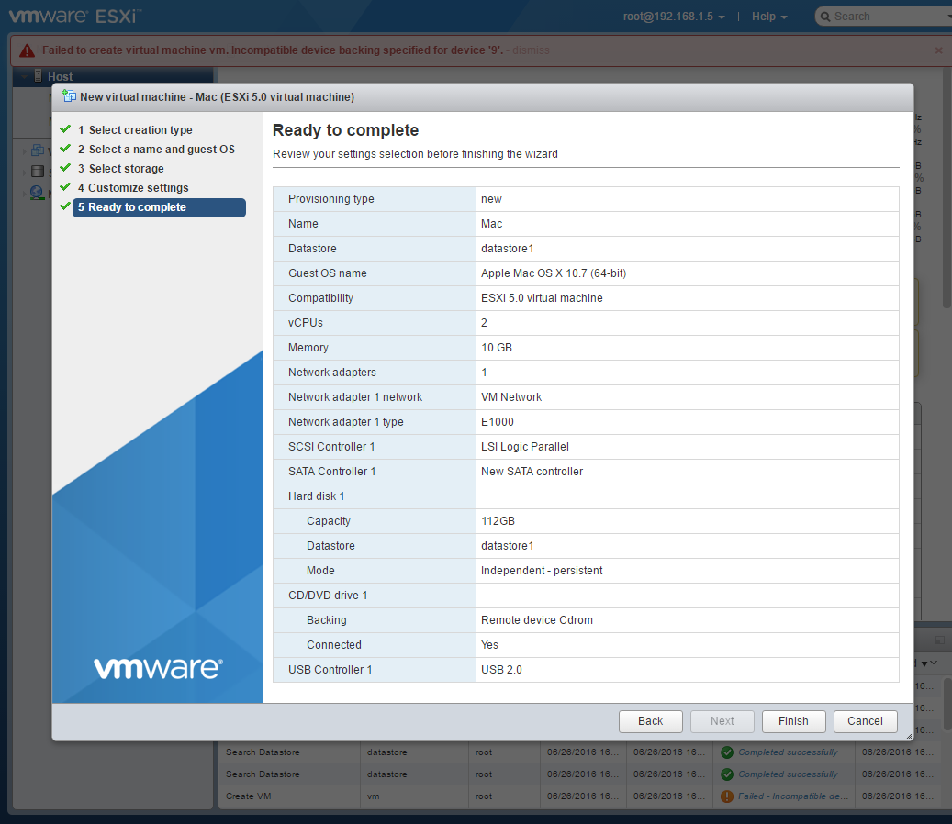Image resolution: width=952 pixels, height=824 pixels.
Task: Click the VMware ESXi logo
Action: (75, 16)
